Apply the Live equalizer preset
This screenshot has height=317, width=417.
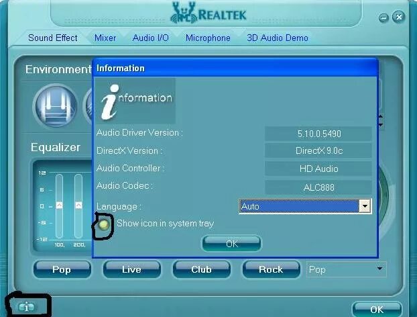131,269
